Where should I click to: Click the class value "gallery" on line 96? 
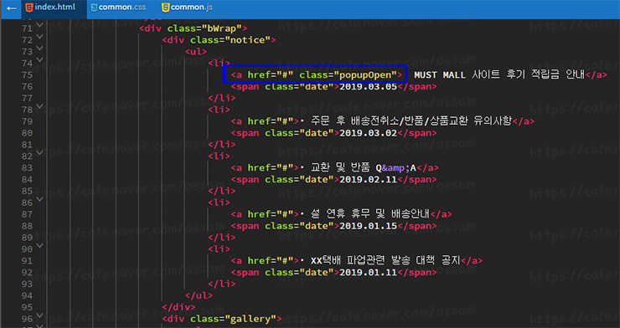coord(251,319)
